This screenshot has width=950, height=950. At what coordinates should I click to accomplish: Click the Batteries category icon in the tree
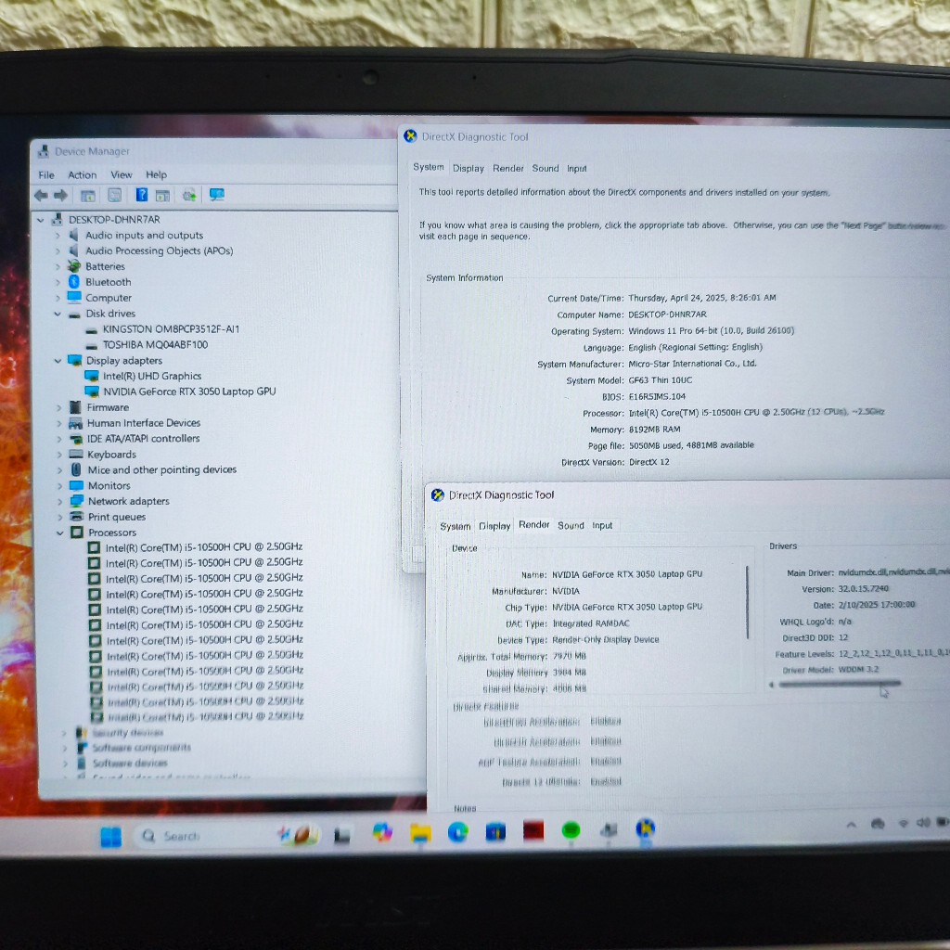point(74,266)
